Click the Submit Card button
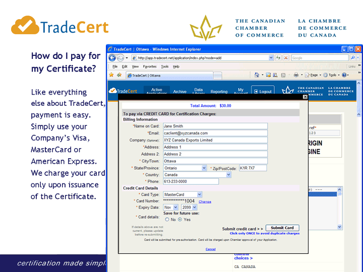This screenshot has width=363, height=272. [282, 228]
